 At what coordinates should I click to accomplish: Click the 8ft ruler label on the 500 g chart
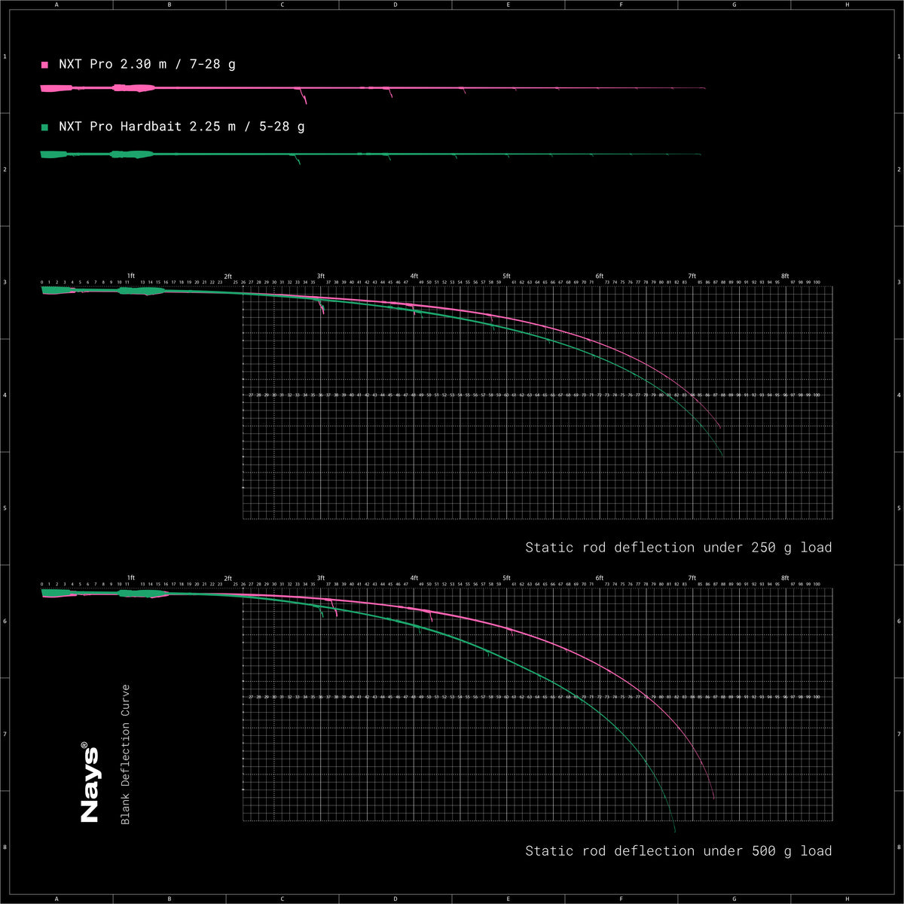pyautogui.click(x=785, y=578)
